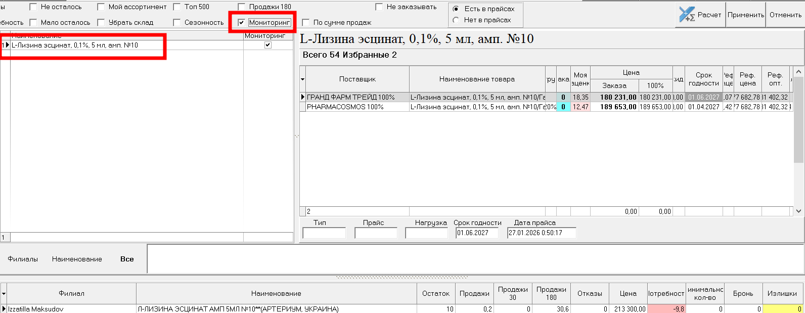Click the expiry date cell 01.04.2027
This screenshot has width=805, height=313.
coord(703,107)
